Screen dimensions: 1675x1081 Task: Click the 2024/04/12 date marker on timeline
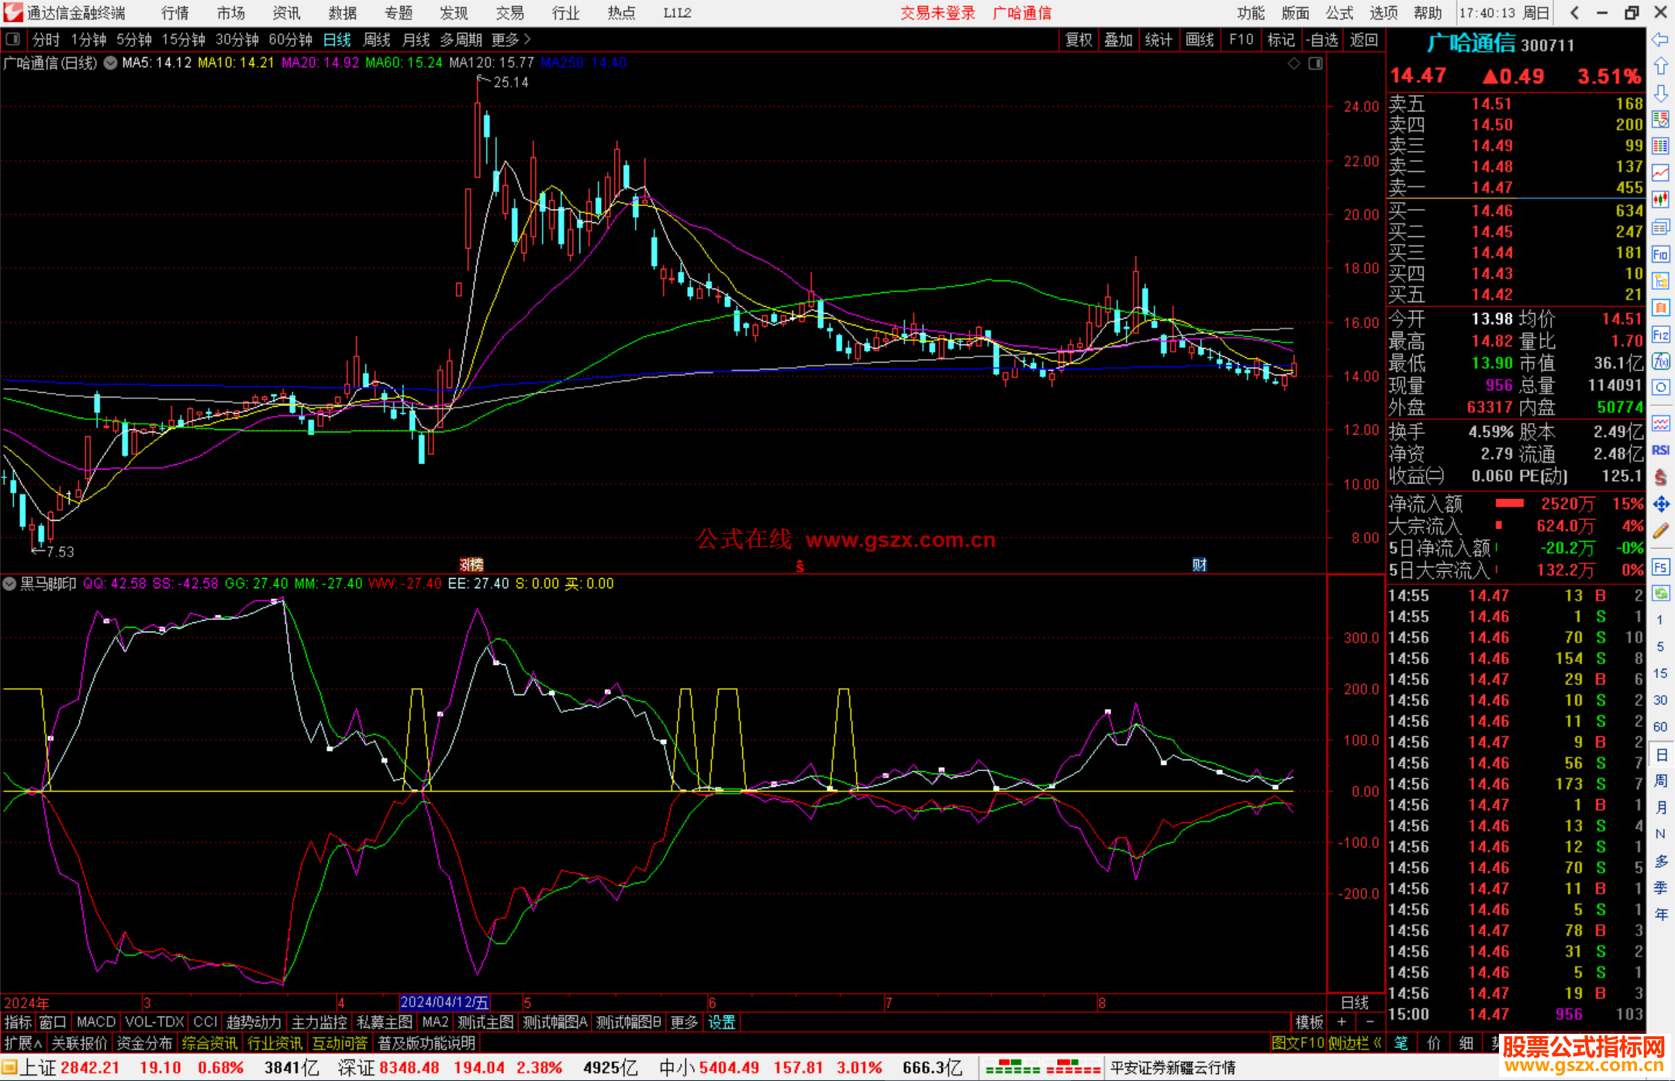click(444, 1002)
